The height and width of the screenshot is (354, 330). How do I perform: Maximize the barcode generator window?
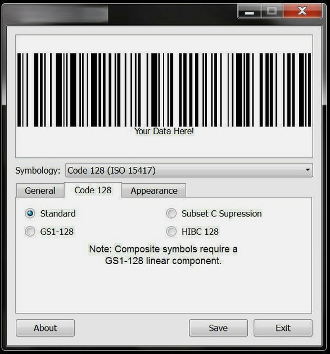[272, 11]
